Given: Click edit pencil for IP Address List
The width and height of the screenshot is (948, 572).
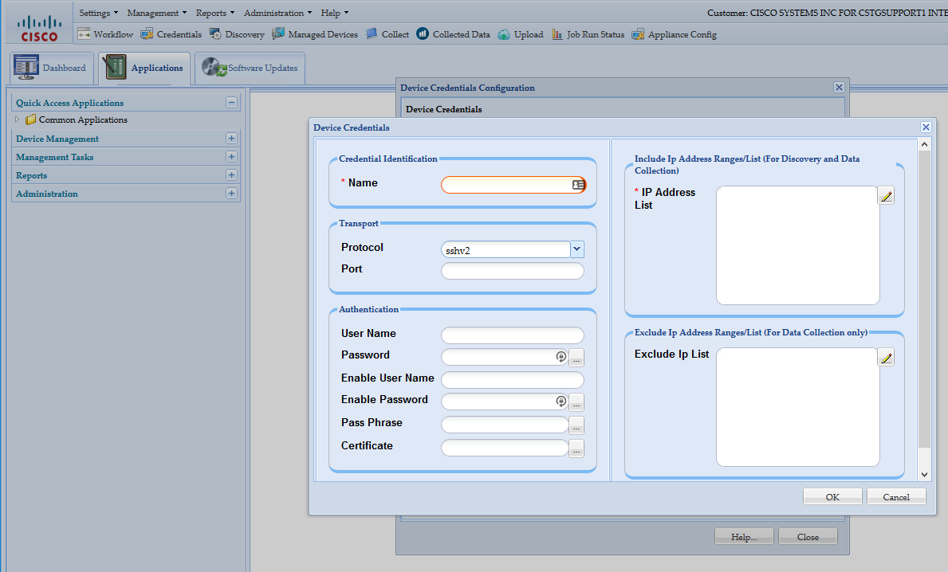Looking at the screenshot, I should pyautogui.click(x=886, y=196).
